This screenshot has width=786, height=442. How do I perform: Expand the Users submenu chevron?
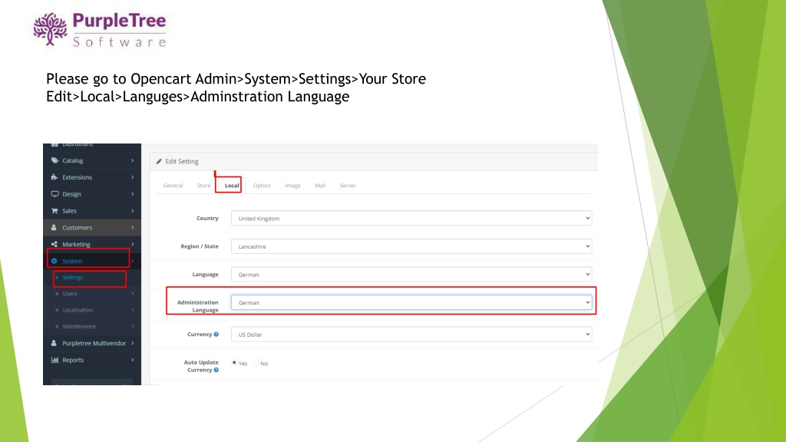133,294
